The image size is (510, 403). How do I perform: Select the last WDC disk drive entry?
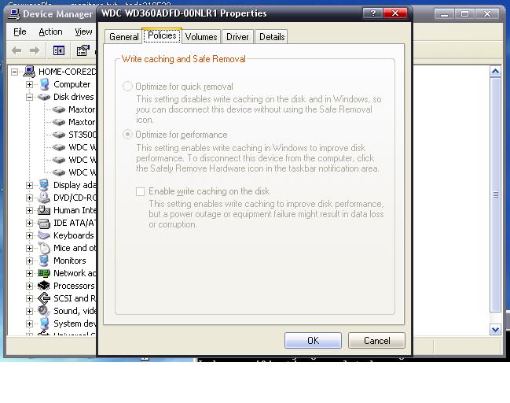coord(74,172)
